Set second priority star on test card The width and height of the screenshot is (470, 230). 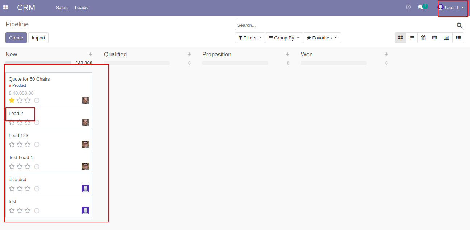click(20, 210)
